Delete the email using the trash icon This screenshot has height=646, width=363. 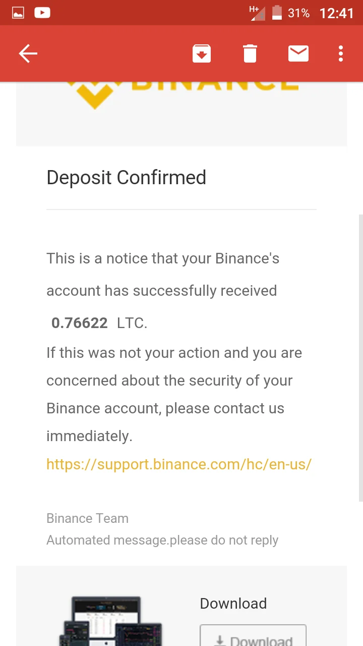coord(250,53)
